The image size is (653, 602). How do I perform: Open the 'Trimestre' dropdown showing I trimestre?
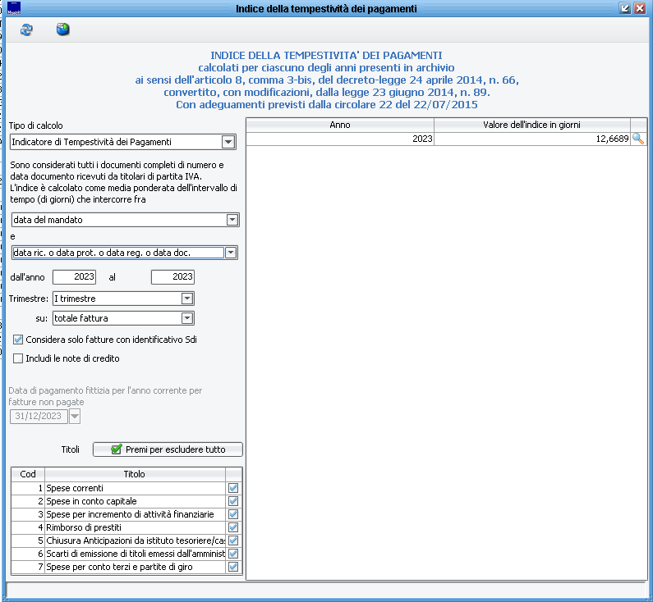tap(187, 299)
